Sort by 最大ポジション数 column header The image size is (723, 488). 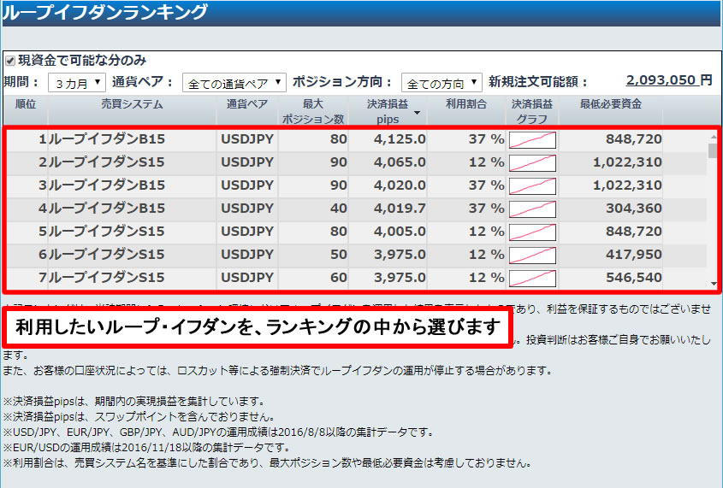pos(313,111)
